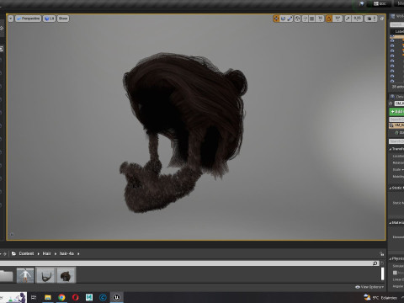The image size is (404, 303).
Task: Open the surface snapping options icon
Action: (x=305, y=19)
